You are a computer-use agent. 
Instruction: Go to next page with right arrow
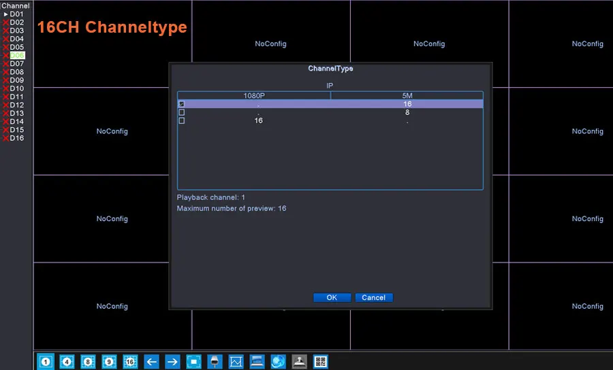click(172, 362)
